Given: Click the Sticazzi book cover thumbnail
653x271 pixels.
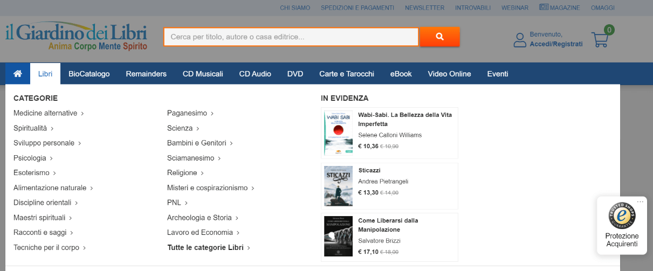Looking at the screenshot, I should pos(338,186).
